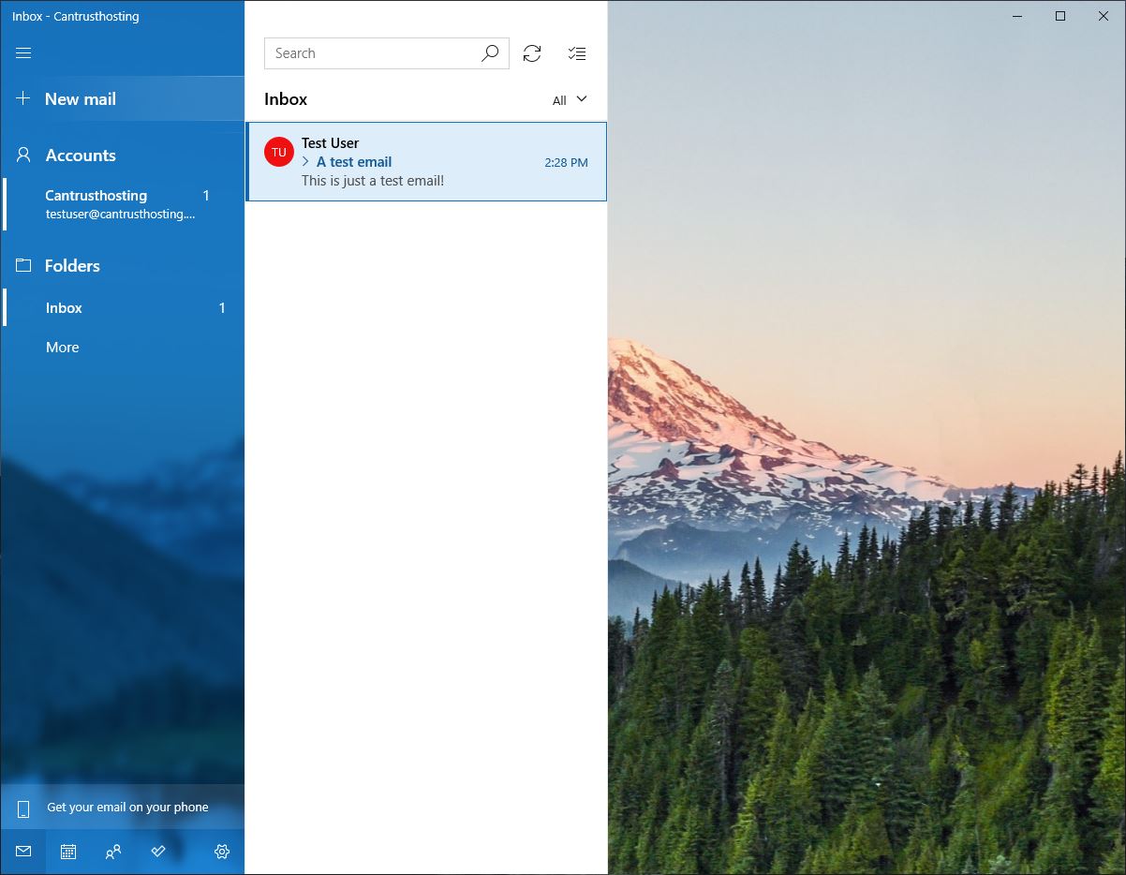Click the 2:28 PM timestamp
The image size is (1126, 875).
566,162
